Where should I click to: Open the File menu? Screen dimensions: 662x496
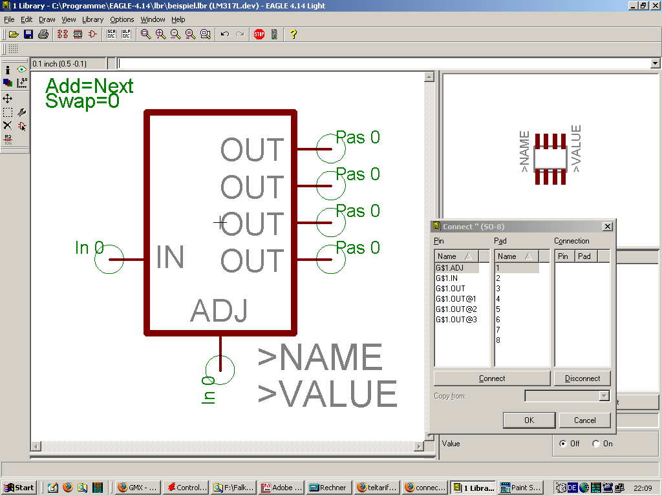(9, 19)
